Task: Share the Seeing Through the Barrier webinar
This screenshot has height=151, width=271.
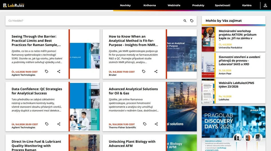Action: tap(59, 71)
